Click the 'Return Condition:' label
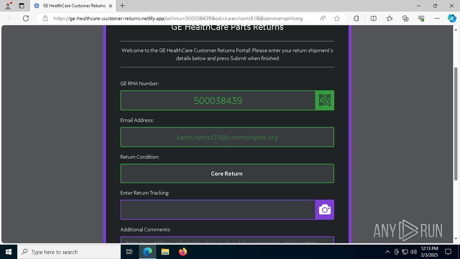The image size is (460, 259). click(140, 157)
